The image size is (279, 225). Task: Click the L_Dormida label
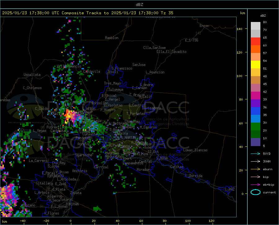pos(194,176)
